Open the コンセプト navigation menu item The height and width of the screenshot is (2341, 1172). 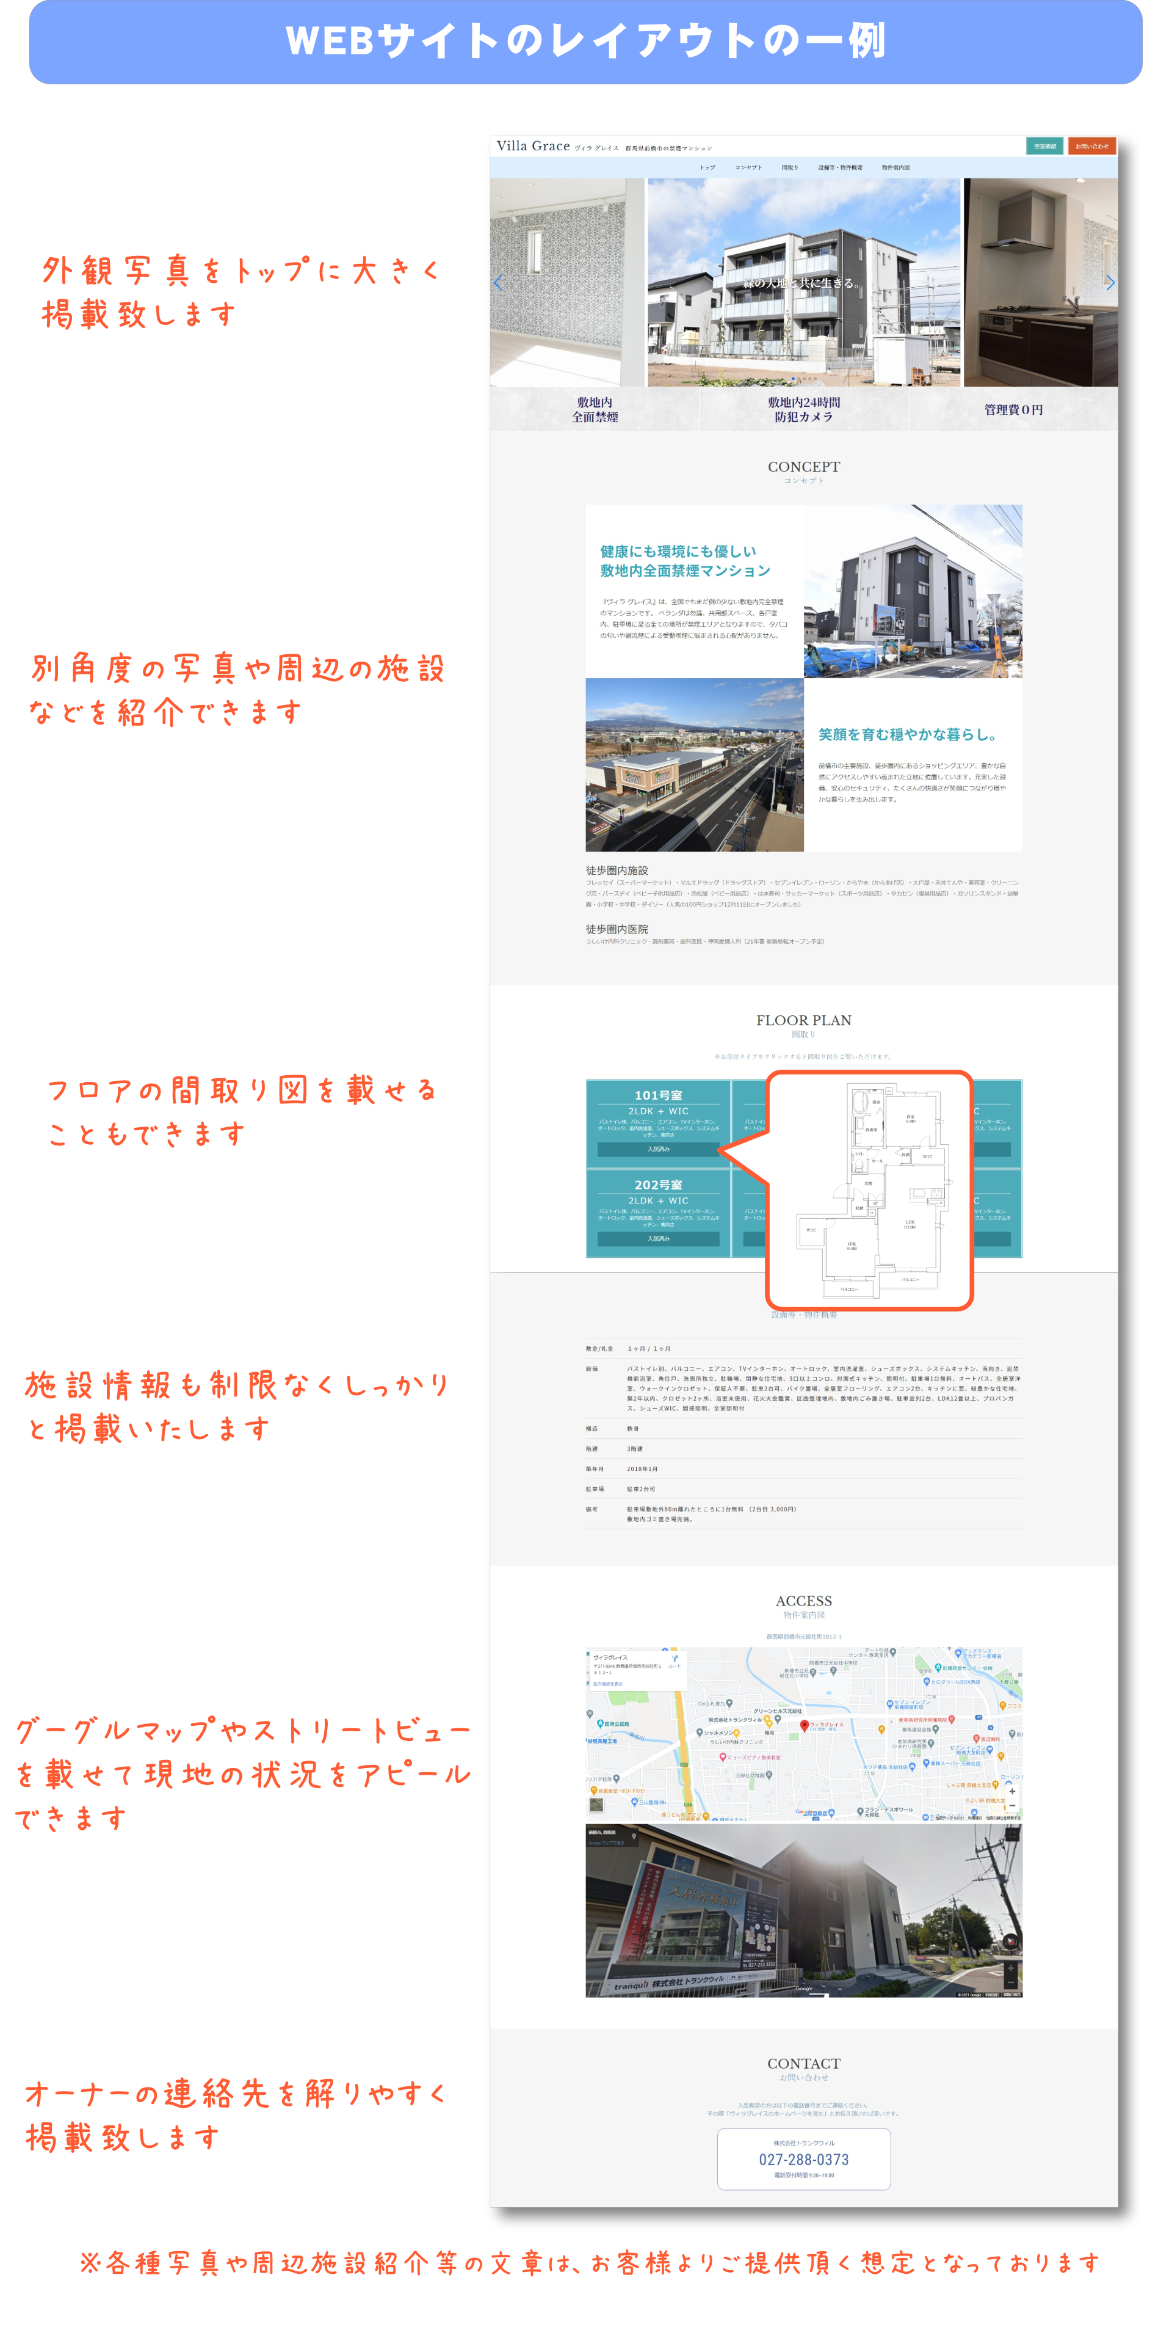point(748,167)
